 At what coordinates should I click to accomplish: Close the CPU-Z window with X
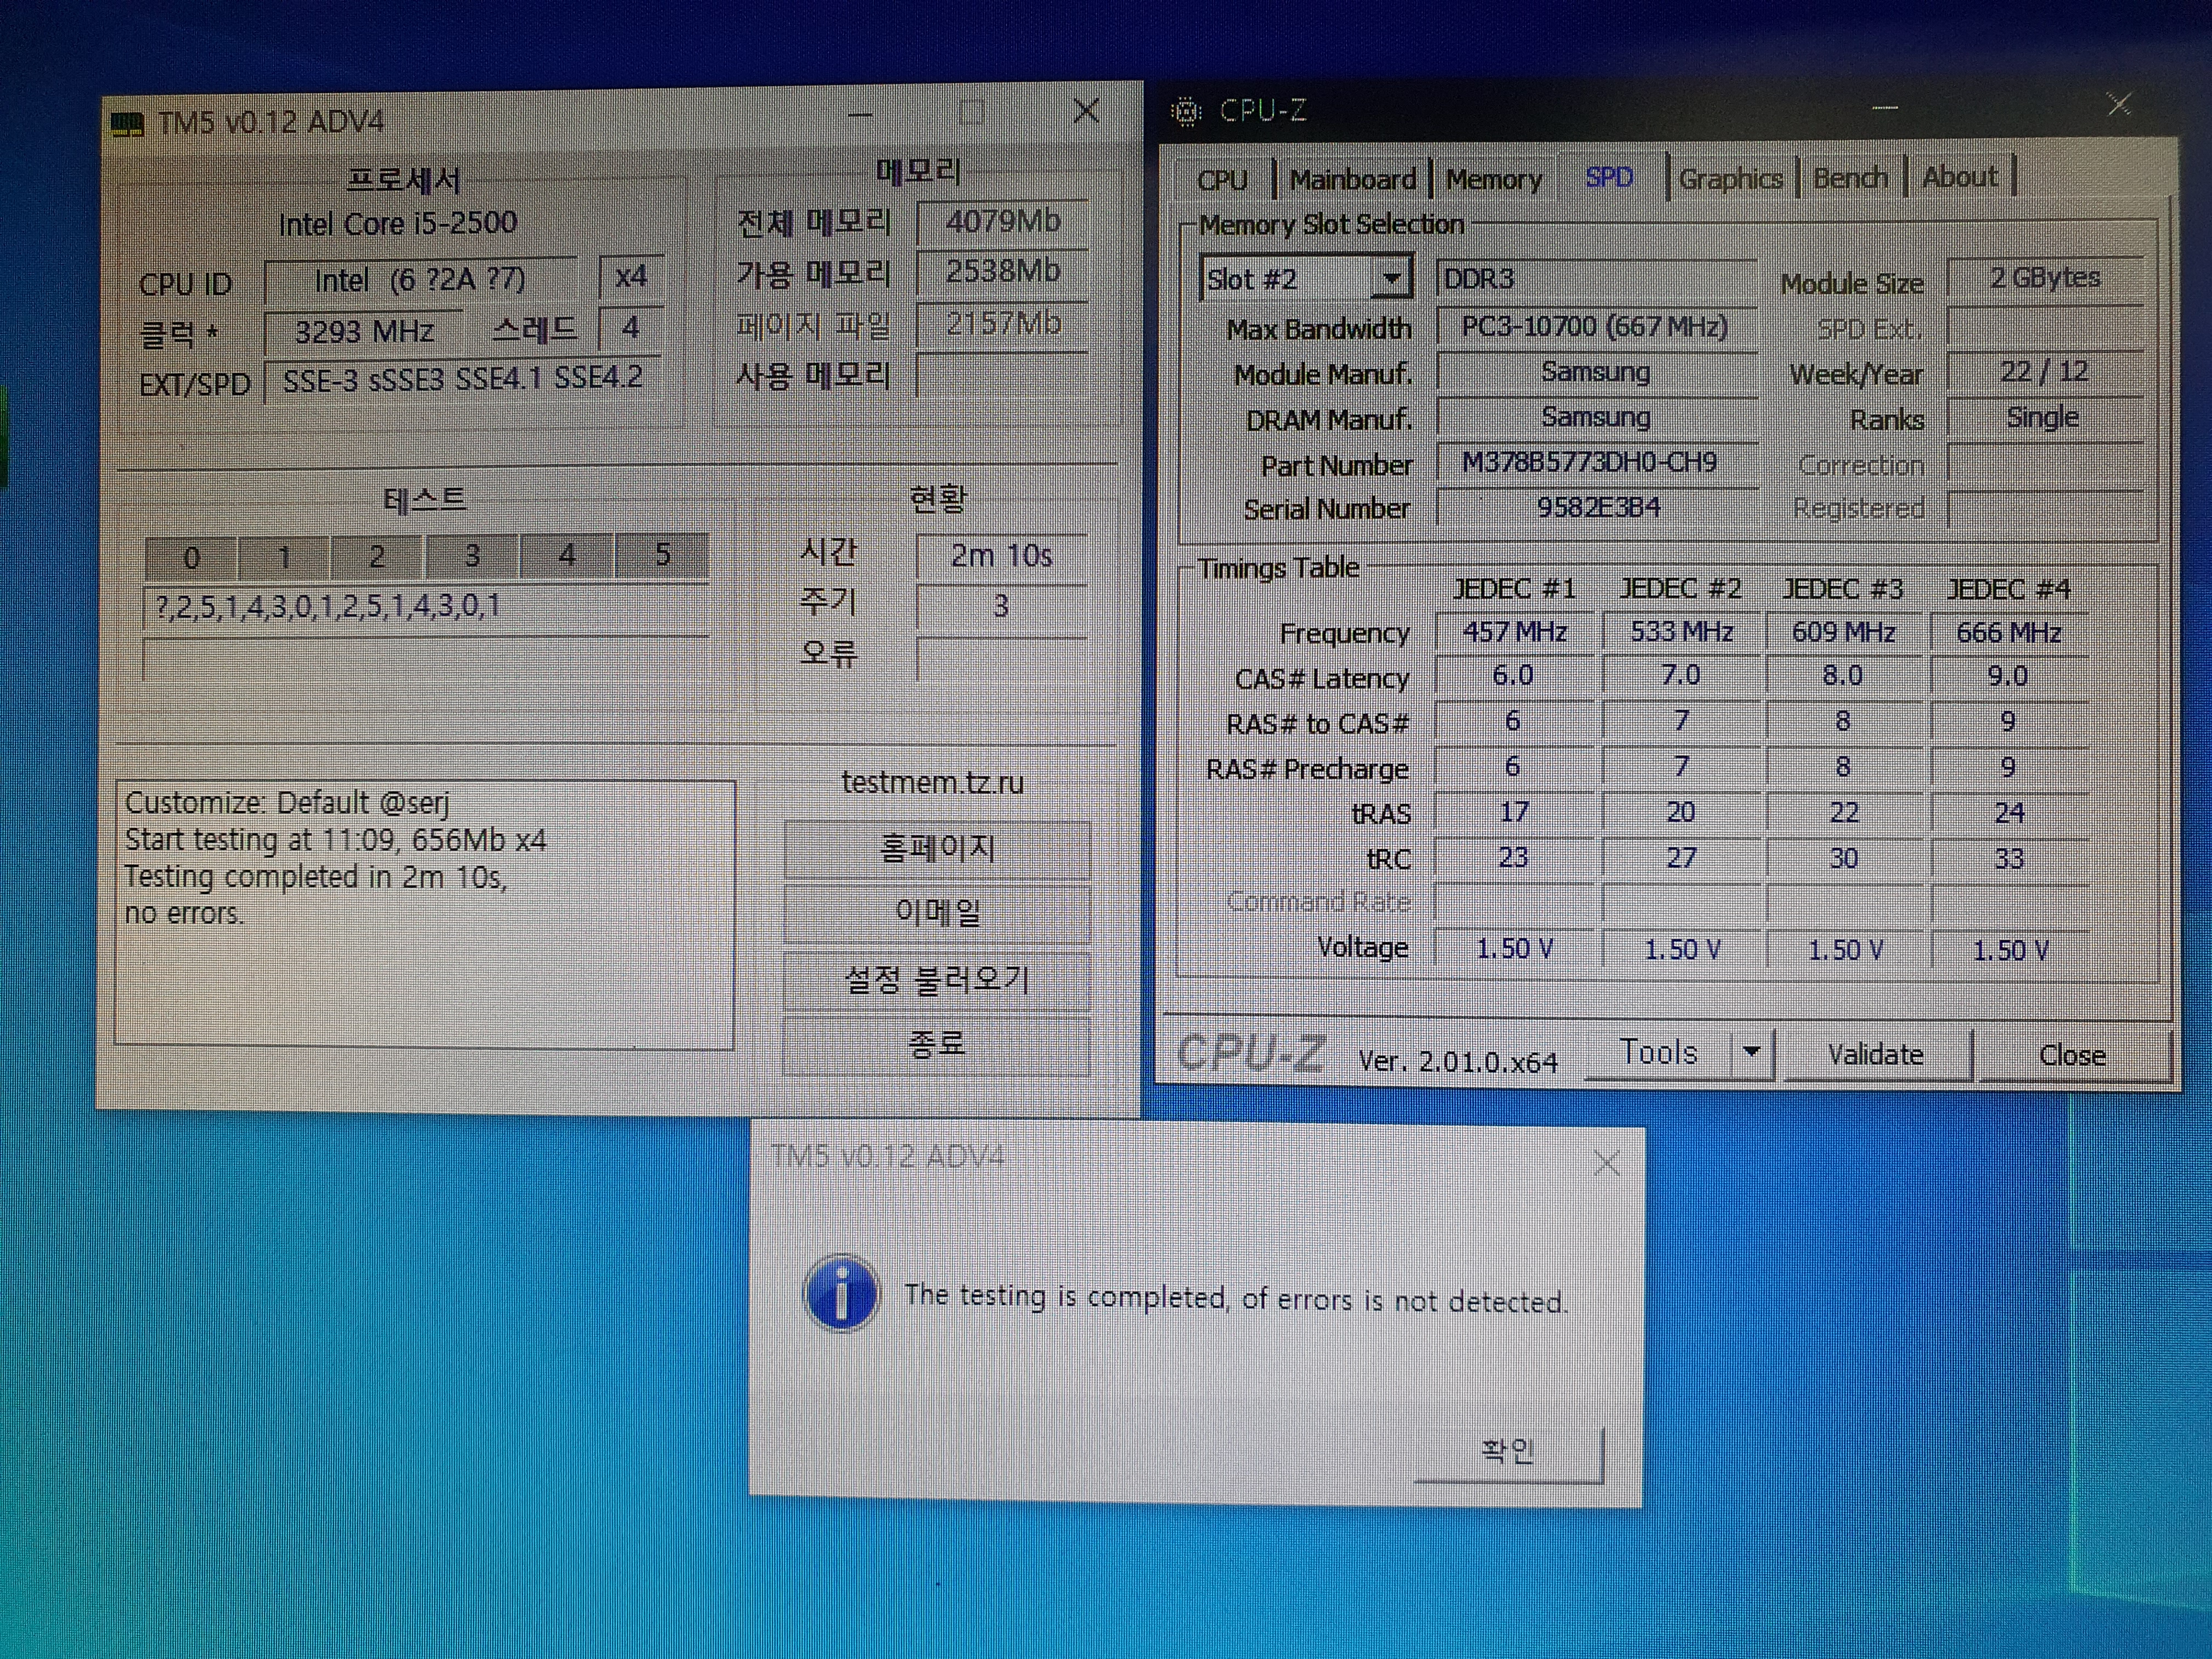click(2118, 104)
